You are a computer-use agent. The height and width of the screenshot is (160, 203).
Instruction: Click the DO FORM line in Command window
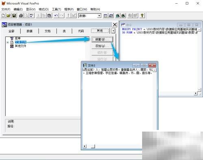point(160,32)
